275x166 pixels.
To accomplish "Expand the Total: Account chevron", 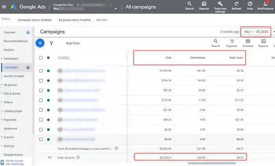I will point(49,157).
